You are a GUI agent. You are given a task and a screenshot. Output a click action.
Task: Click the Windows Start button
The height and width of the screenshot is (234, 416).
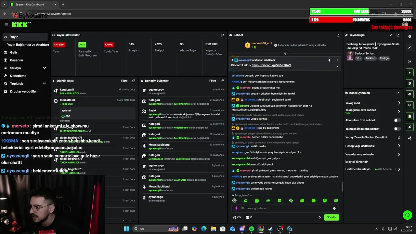(x=126, y=229)
